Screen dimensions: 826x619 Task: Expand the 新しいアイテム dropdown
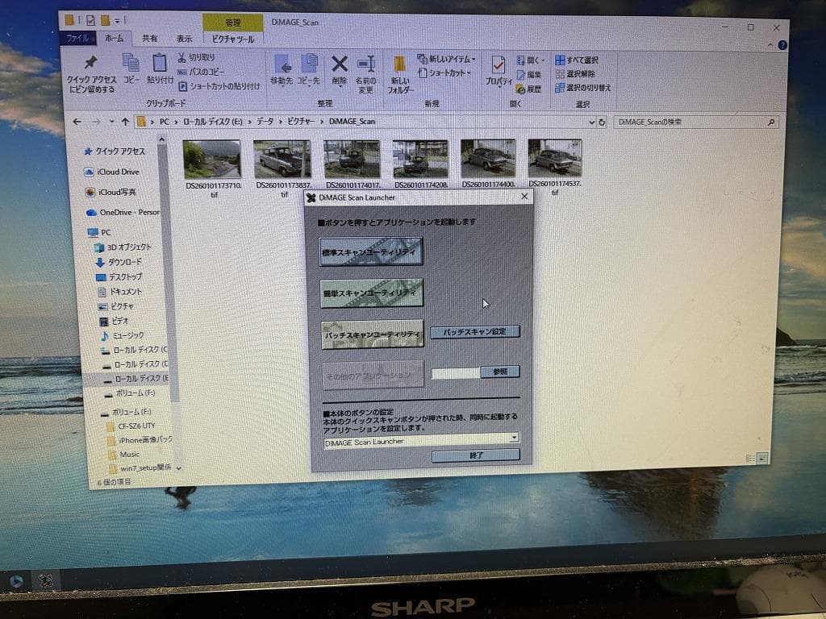pos(446,59)
